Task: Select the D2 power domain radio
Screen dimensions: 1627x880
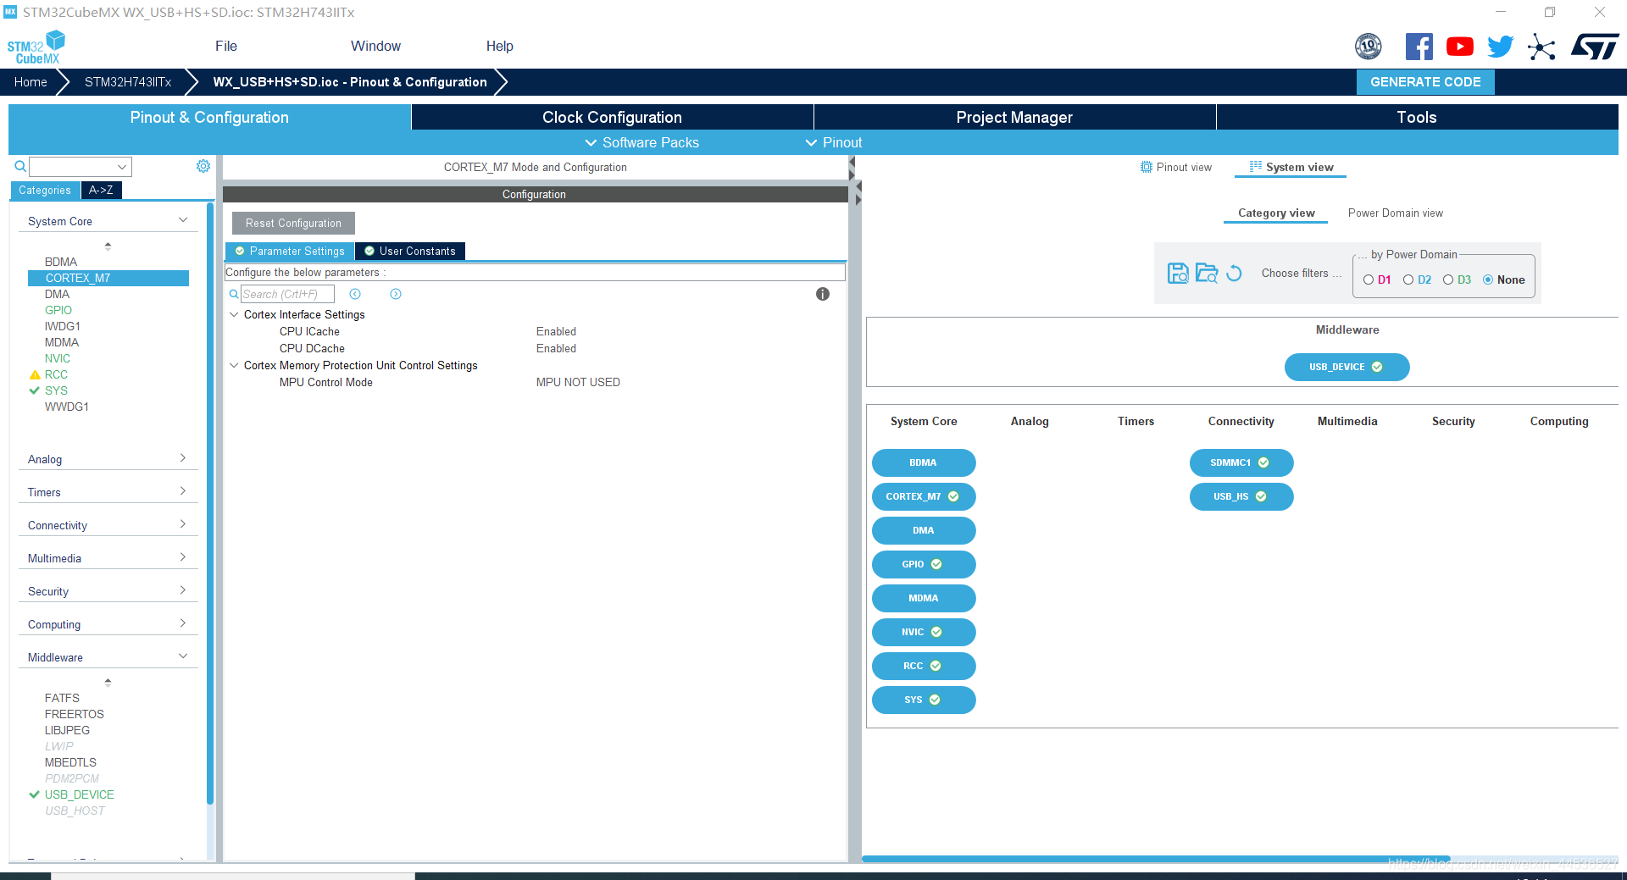Action: (x=1408, y=279)
